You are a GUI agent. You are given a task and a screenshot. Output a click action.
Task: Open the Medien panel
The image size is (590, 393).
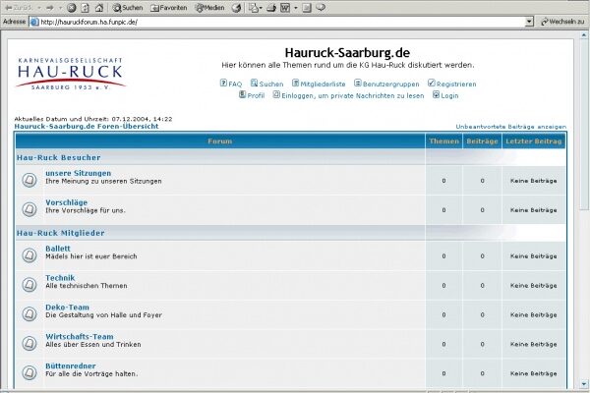[x=209, y=8]
